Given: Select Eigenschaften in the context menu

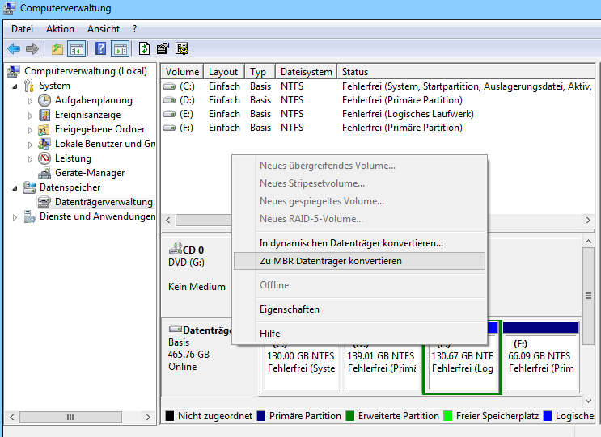Looking at the screenshot, I should (289, 309).
